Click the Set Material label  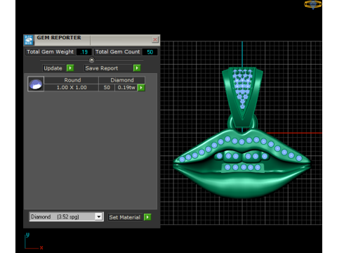click(x=125, y=217)
